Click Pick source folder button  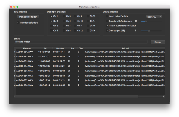pos(28,17)
